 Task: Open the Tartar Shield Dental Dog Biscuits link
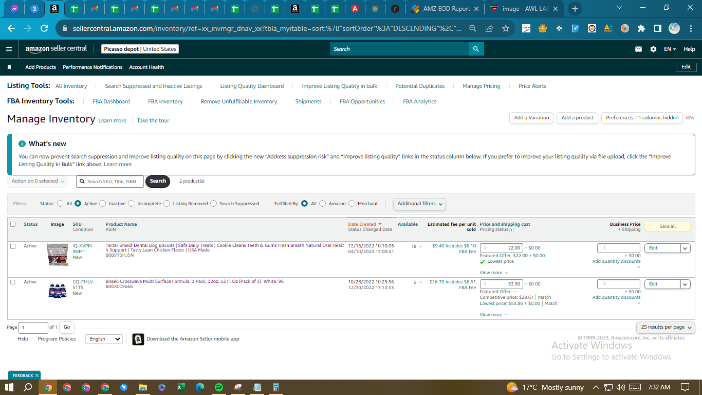click(x=225, y=248)
